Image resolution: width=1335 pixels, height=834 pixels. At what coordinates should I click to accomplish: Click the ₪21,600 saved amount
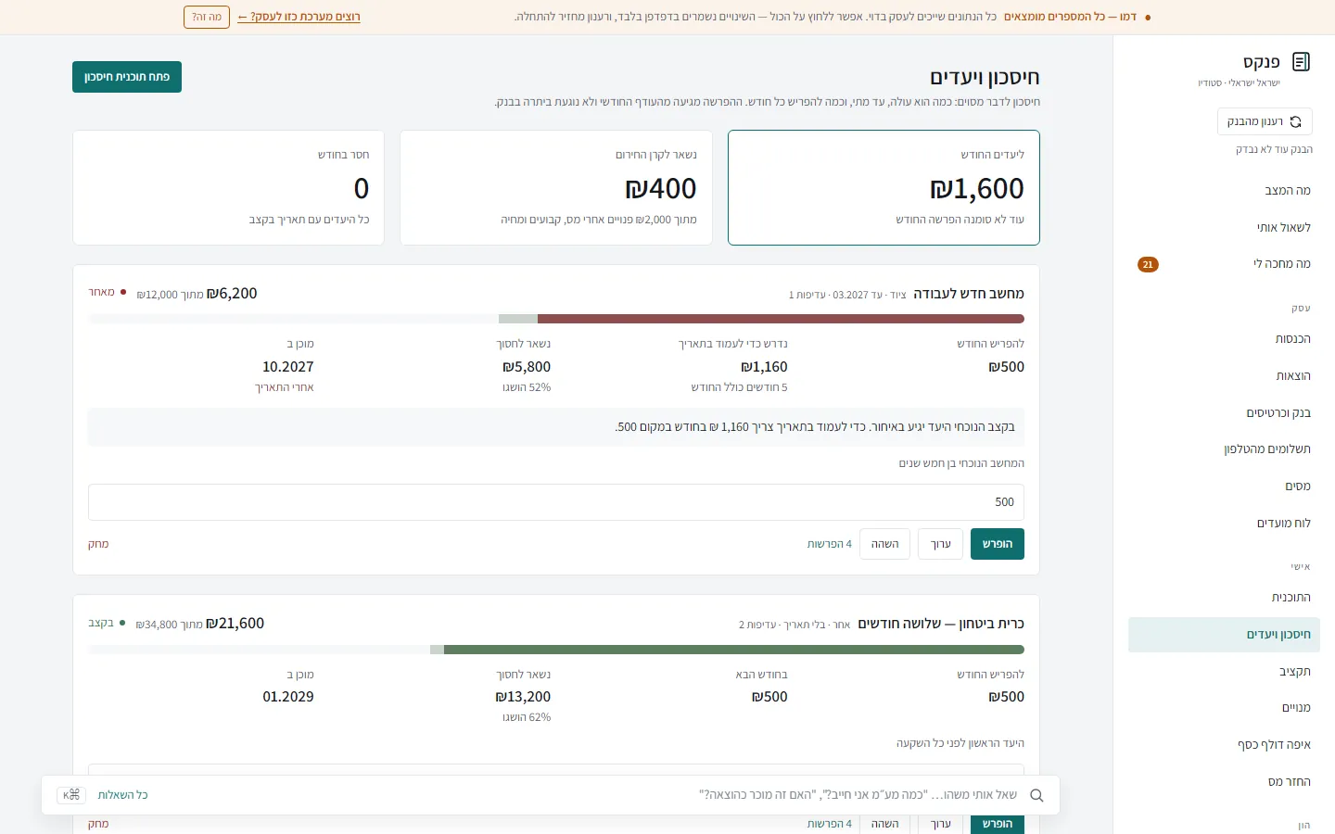(235, 624)
